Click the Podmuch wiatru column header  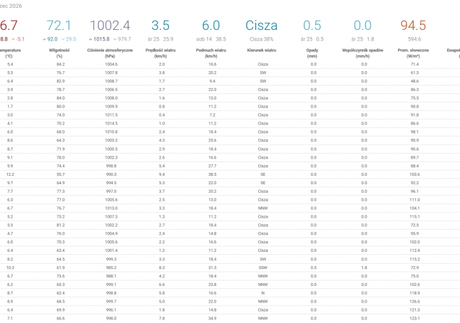pyautogui.click(x=211, y=53)
